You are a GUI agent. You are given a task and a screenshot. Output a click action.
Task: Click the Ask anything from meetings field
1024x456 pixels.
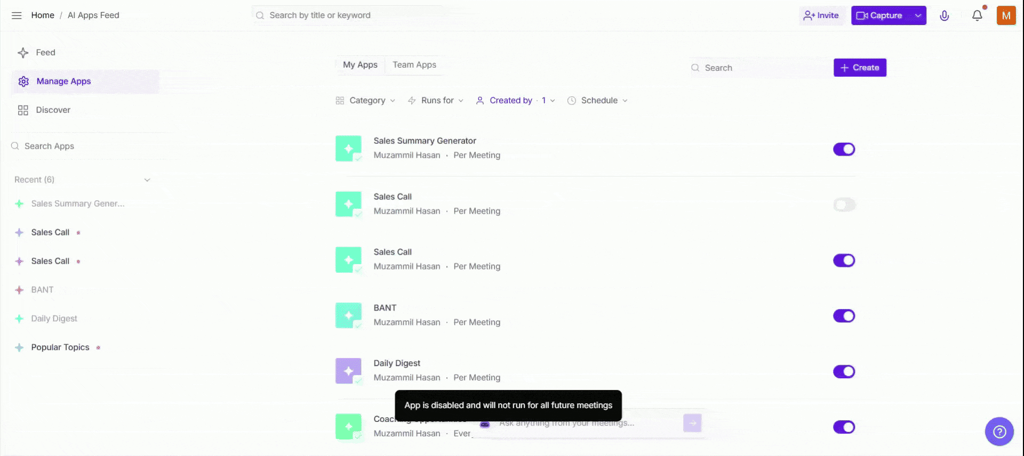579,423
